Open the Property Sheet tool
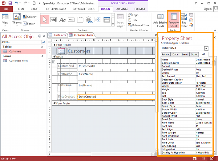This screenshot has height=161, width=218. coord(174,20)
